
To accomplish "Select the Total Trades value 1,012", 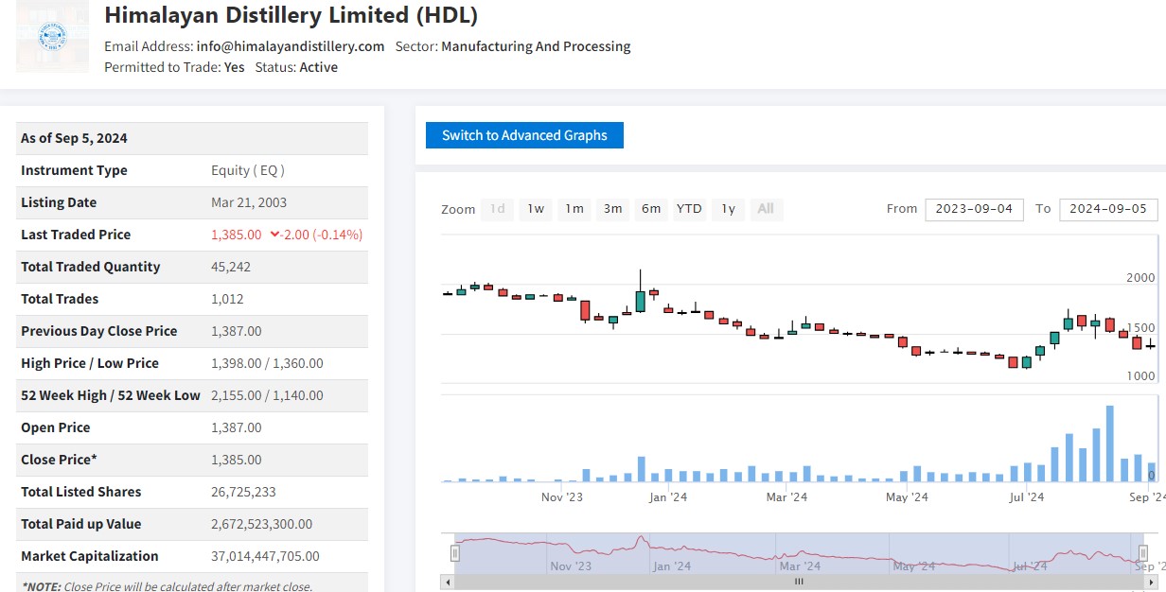I will pyautogui.click(x=227, y=299).
